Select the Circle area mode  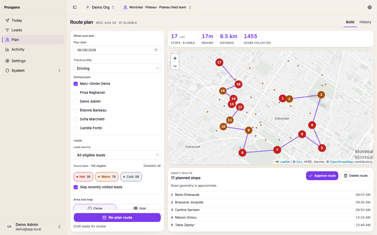[x=95, y=207]
